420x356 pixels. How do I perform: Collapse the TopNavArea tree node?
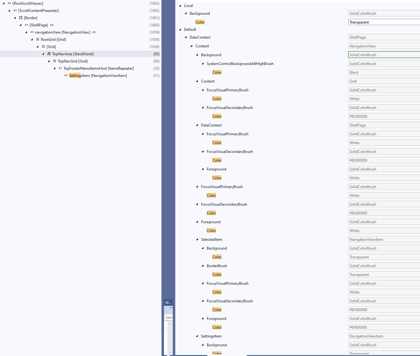click(x=43, y=54)
